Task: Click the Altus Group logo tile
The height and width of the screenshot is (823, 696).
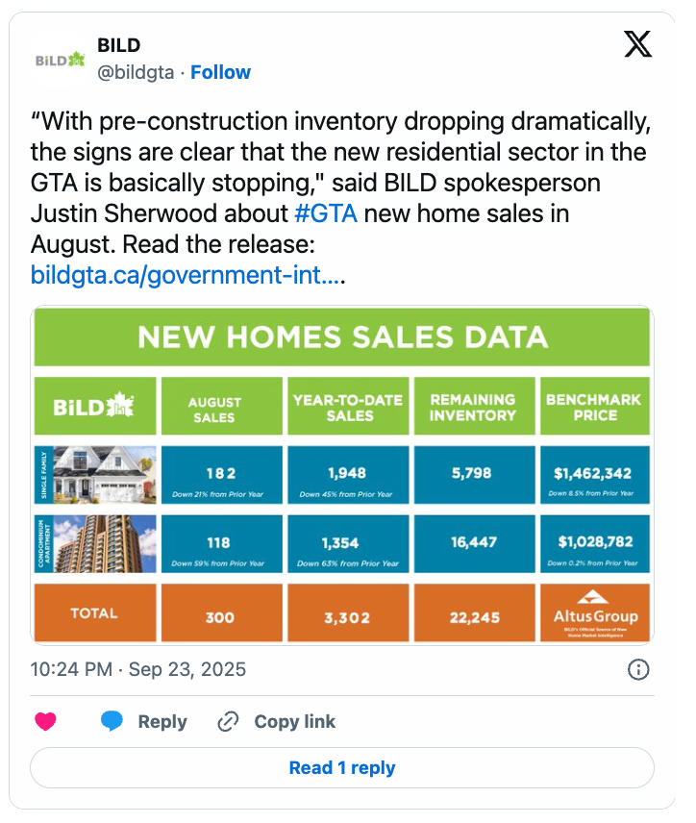Action: [595, 612]
